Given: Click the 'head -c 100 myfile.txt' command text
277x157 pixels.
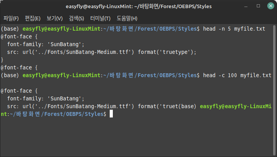Looking at the screenshot, I should coord(237,75).
